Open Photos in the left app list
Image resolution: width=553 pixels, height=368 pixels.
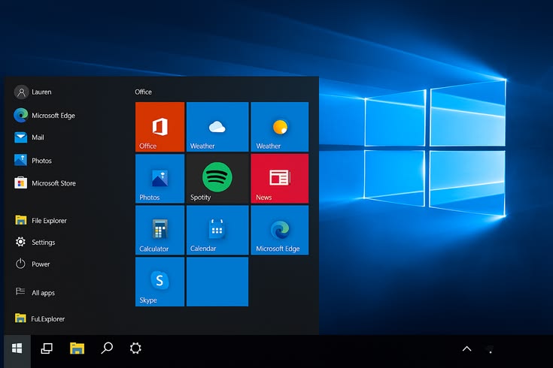pyautogui.click(x=33, y=161)
